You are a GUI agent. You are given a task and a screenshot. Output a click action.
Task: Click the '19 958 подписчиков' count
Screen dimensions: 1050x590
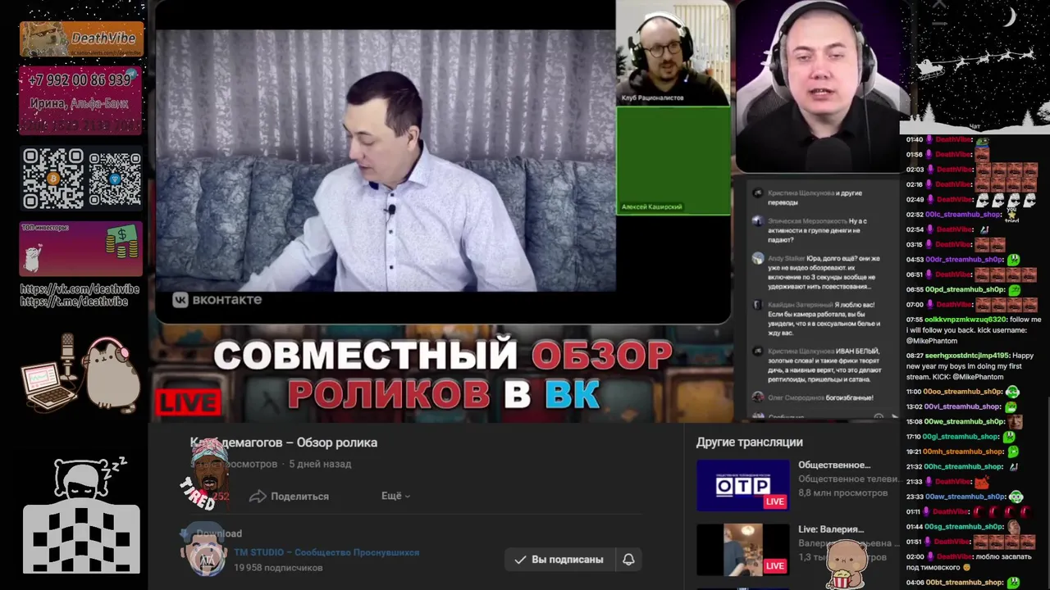[278, 567]
